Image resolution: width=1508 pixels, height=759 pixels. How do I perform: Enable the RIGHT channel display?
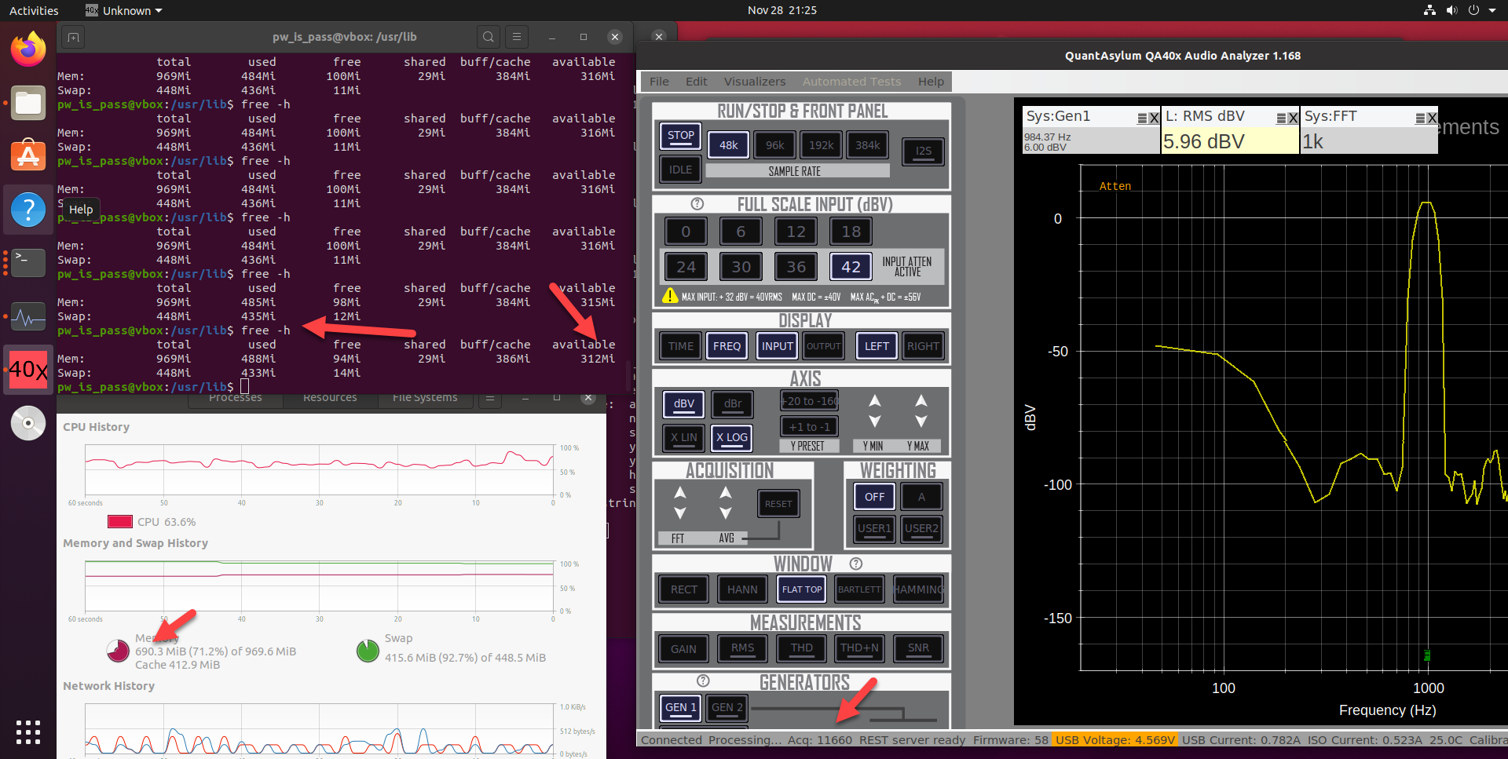(923, 346)
